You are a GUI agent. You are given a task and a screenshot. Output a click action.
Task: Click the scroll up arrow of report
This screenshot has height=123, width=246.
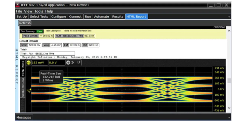(229, 31)
